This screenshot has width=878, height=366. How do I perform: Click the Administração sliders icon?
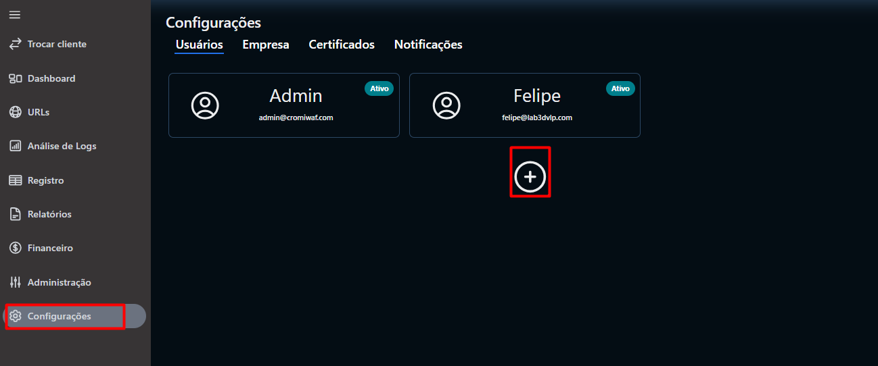point(15,282)
